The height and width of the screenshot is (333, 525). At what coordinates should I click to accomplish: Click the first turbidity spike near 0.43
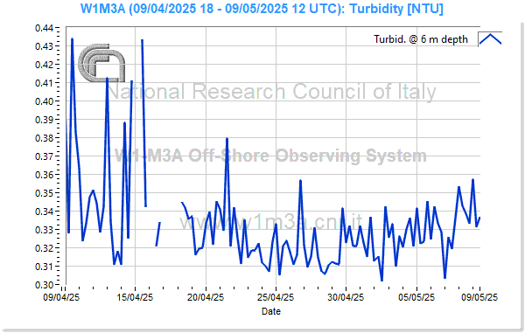click(x=72, y=39)
